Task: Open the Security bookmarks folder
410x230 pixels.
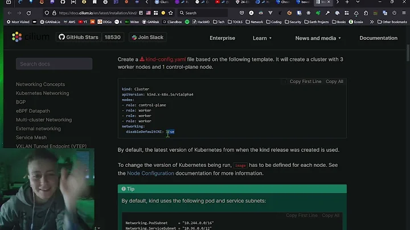Action: pyautogui.click(x=293, y=22)
